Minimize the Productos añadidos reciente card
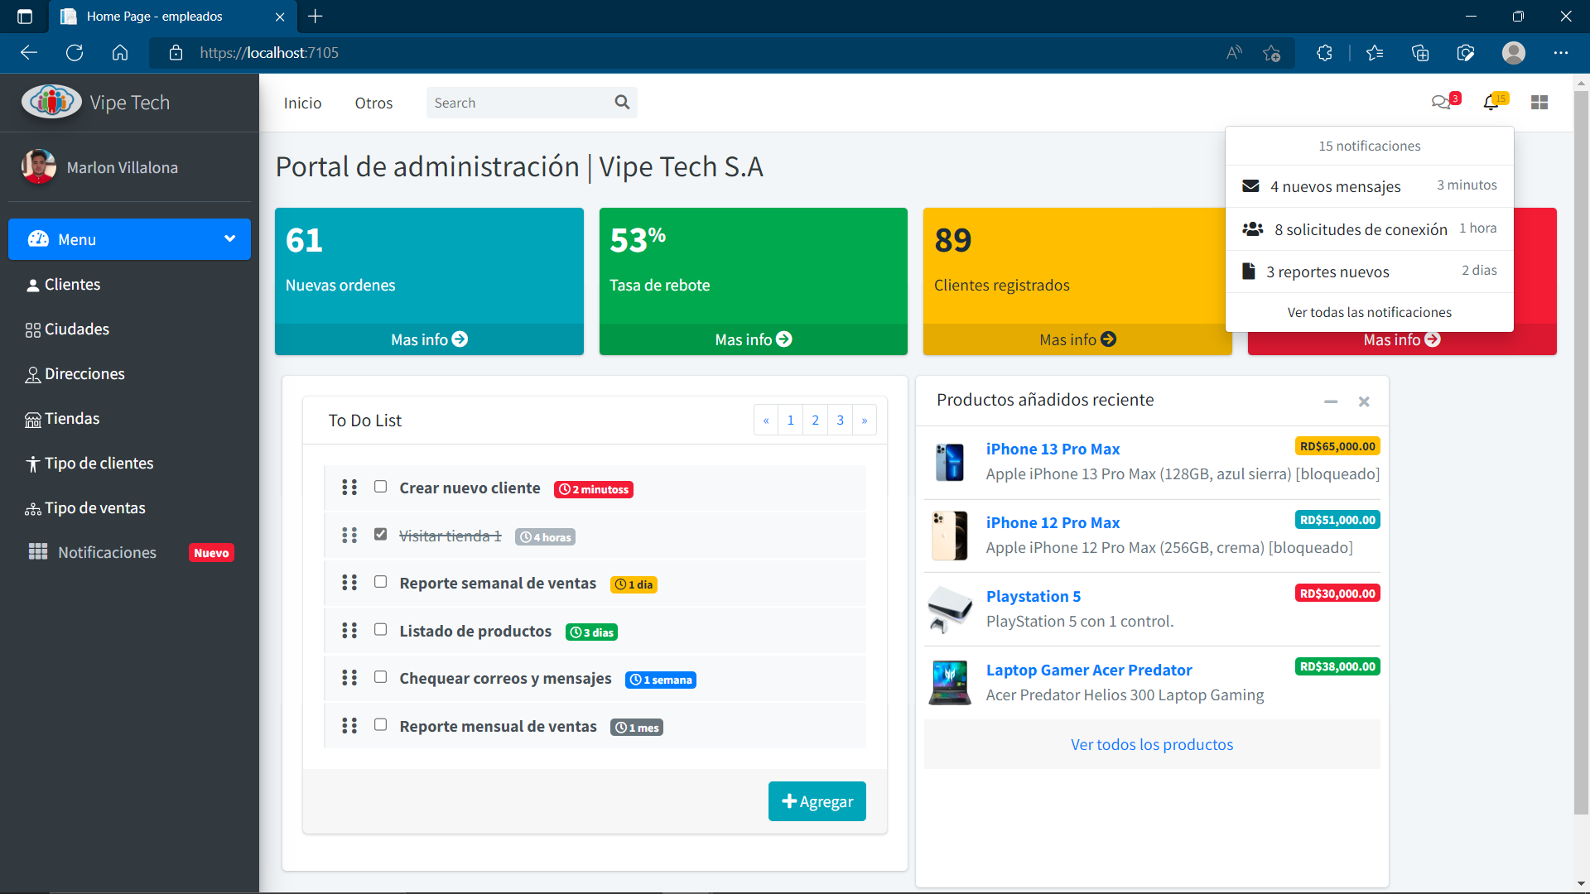1590x894 pixels. click(x=1331, y=401)
